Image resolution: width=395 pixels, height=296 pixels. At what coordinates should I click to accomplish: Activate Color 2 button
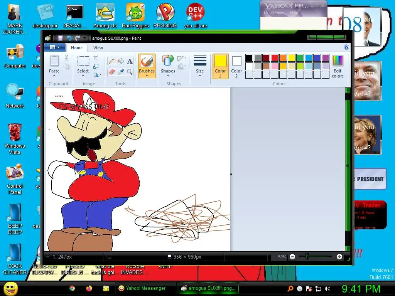(x=236, y=66)
